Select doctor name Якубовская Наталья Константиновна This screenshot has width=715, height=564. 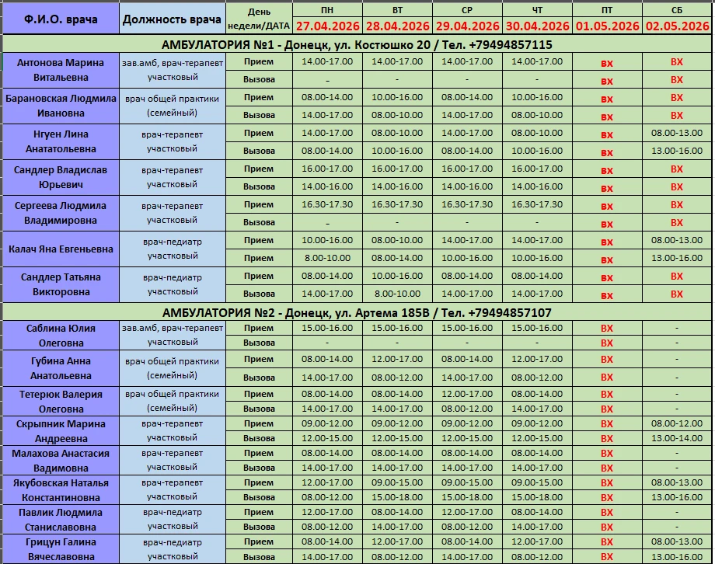(x=61, y=490)
